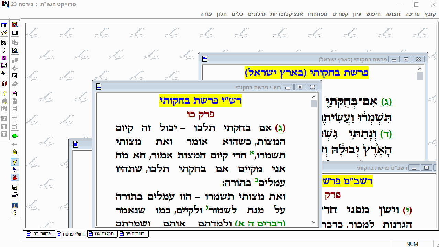Click the yellow padlock icon
The width and height of the screenshot is (439, 247).
14,152
